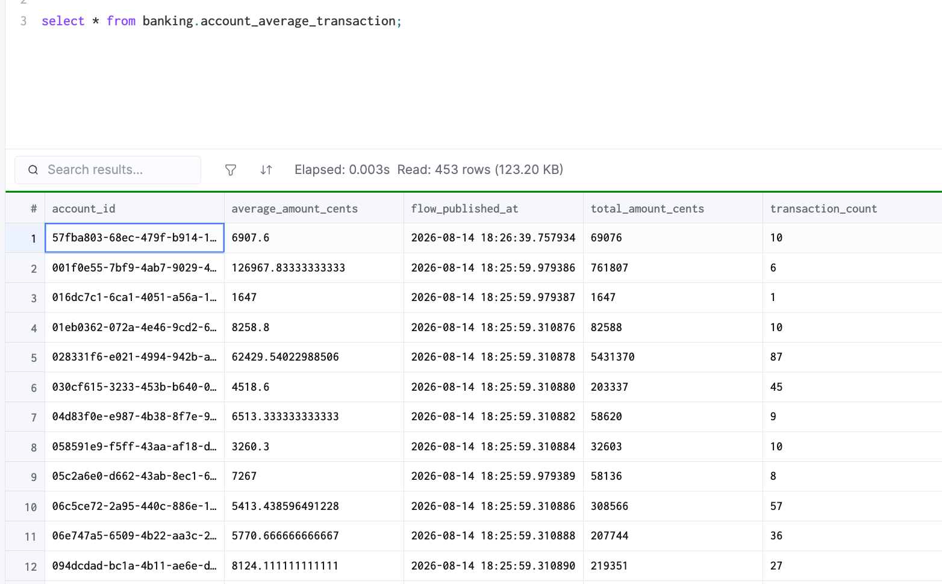Click average value 4518.6
The height and width of the screenshot is (584, 942).
(x=251, y=387)
